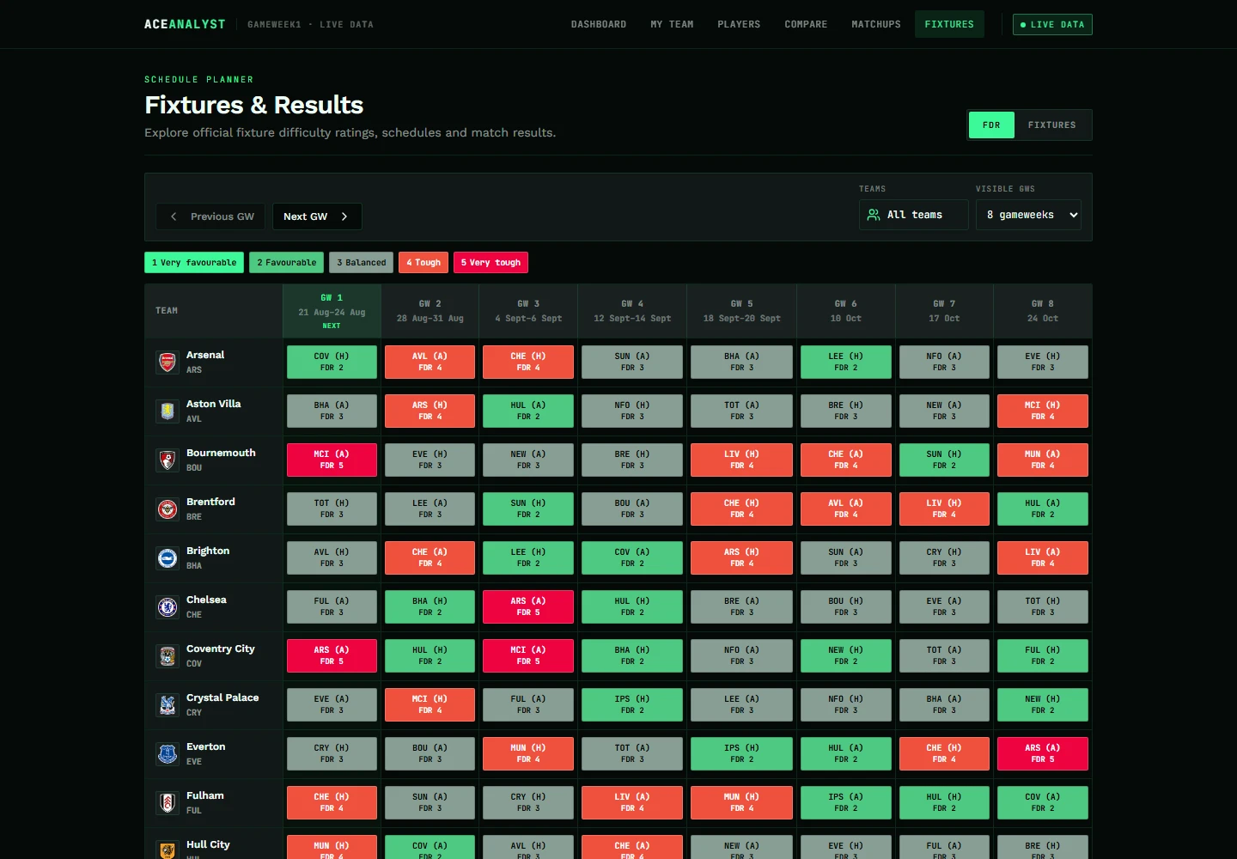Toggle the 3 Balanced legend chip
Image resolution: width=1237 pixels, height=859 pixels.
(x=362, y=263)
